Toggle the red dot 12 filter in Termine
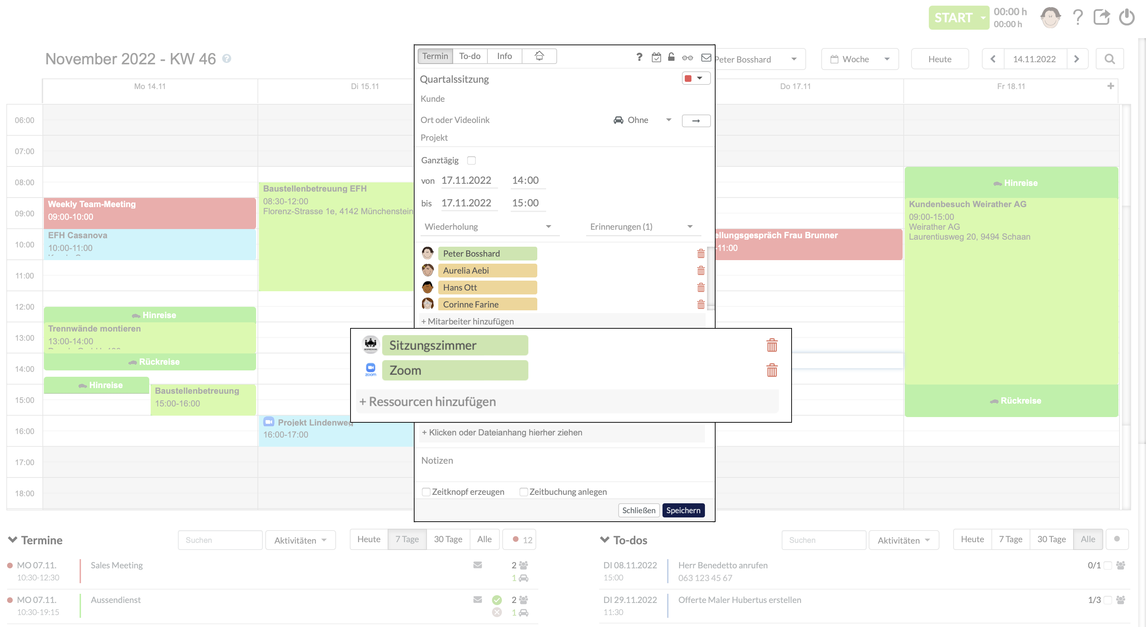Image resolution: width=1146 pixels, height=627 pixels. point(519,539)
